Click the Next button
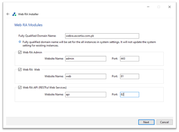Screen dimensions: 179x132 [146, 122]
